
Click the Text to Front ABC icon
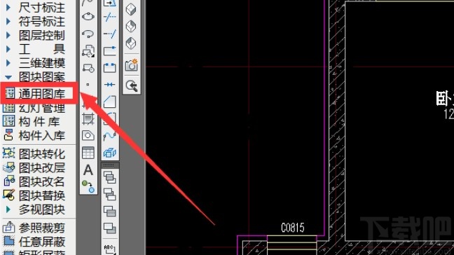pyautogui.click(x=110, y=249)
